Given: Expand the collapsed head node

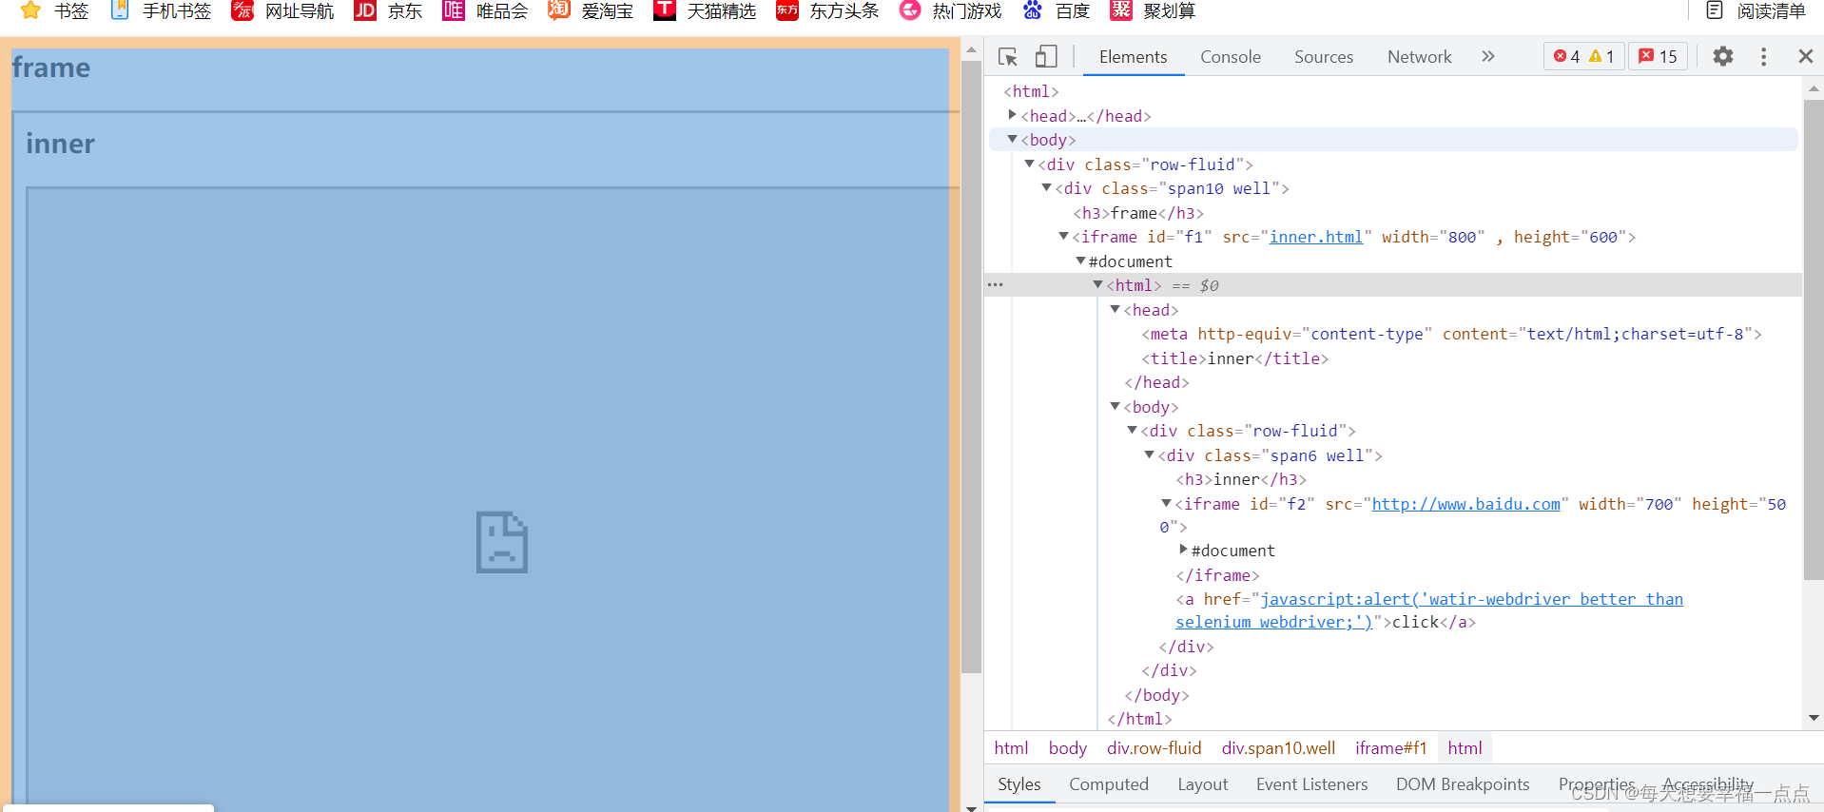Looking at the screenshot, I should [x=1013, y=115].
